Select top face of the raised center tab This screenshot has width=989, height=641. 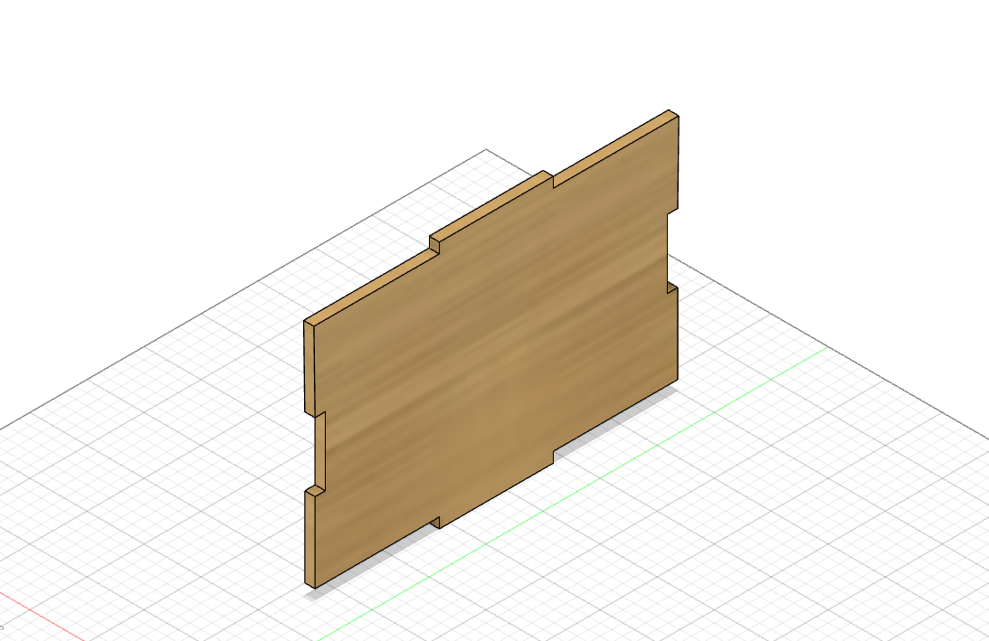(x=490, y=206)
